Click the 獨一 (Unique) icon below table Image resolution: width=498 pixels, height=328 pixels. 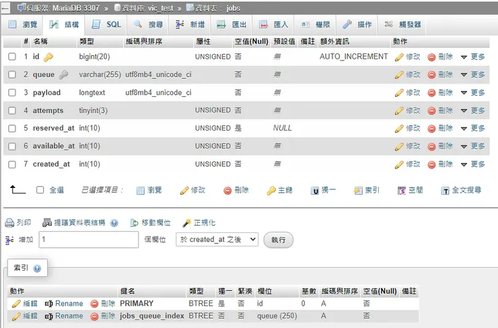pos(314,191)
